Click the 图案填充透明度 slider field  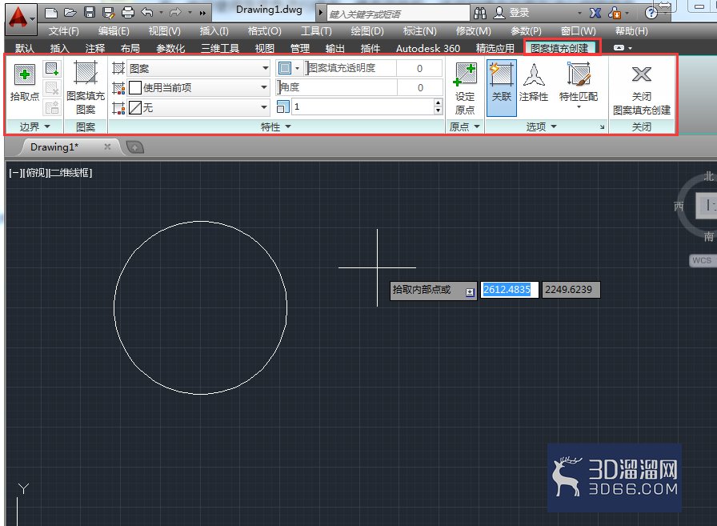[x=350, y=68]
